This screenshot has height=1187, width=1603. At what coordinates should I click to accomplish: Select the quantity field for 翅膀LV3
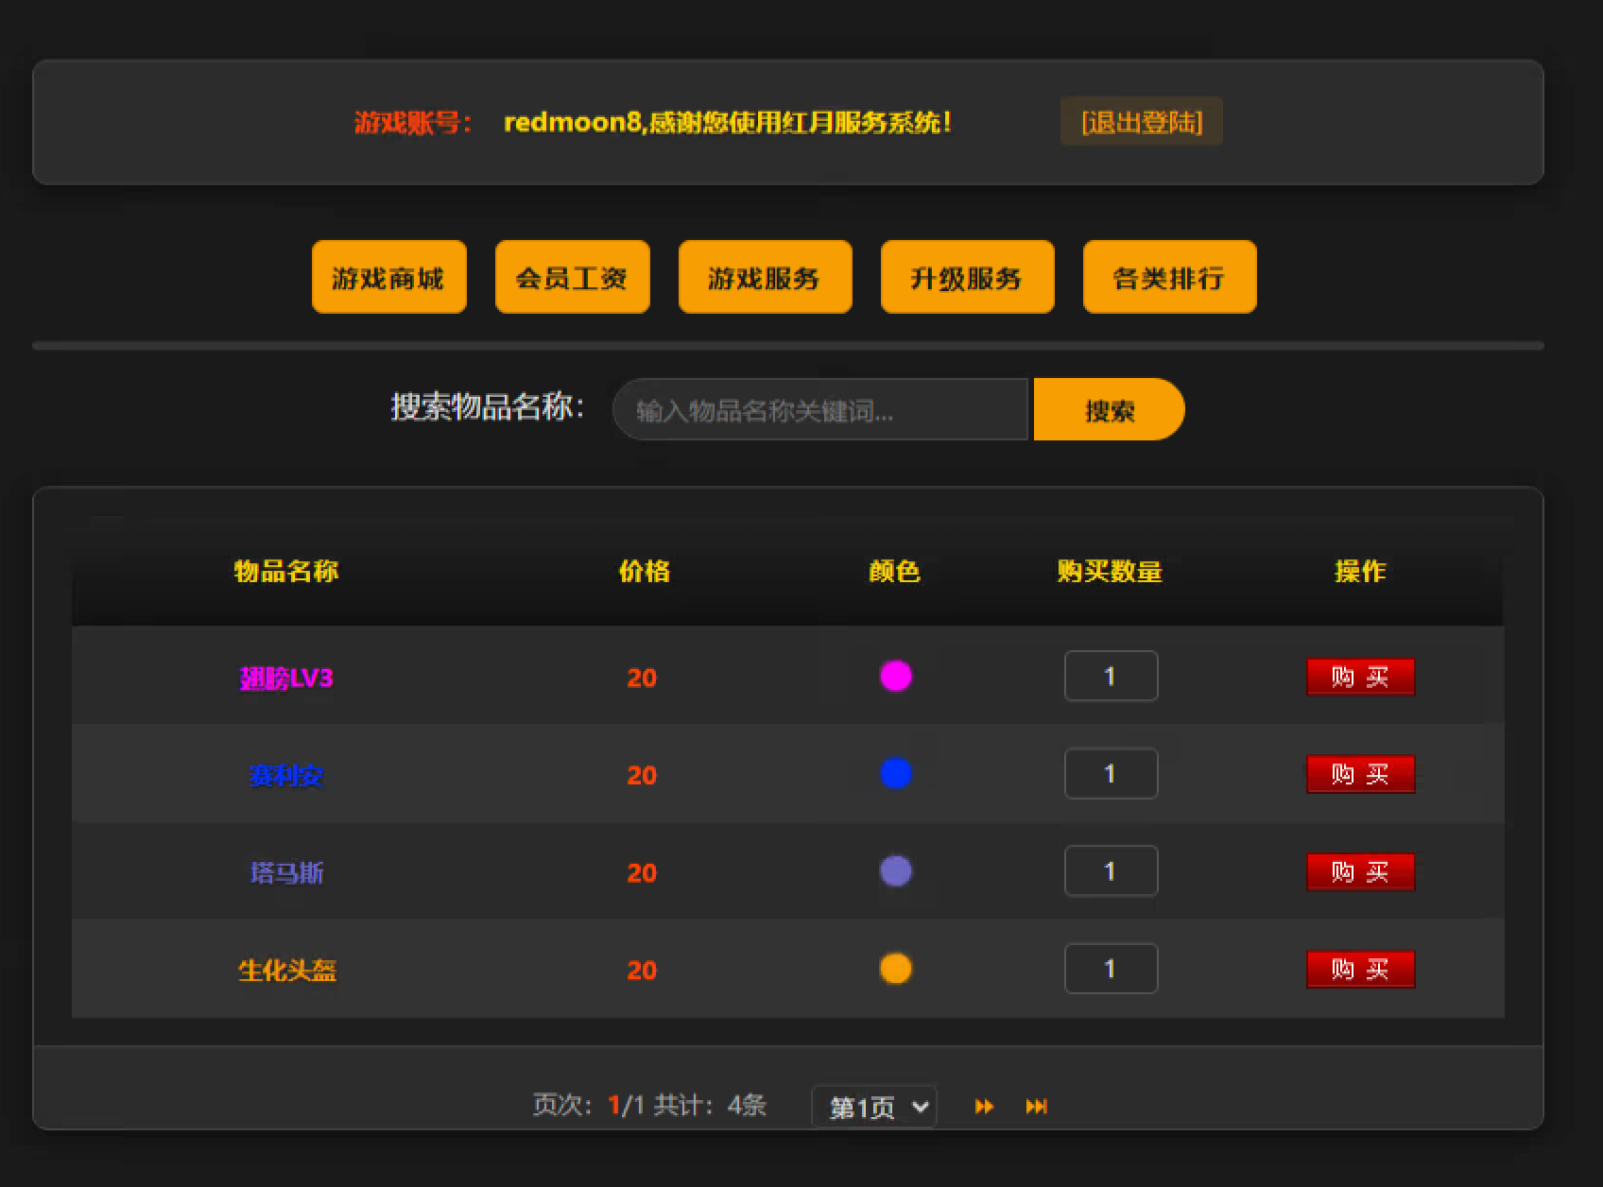pyautogui.click(x=1111, y=675)
